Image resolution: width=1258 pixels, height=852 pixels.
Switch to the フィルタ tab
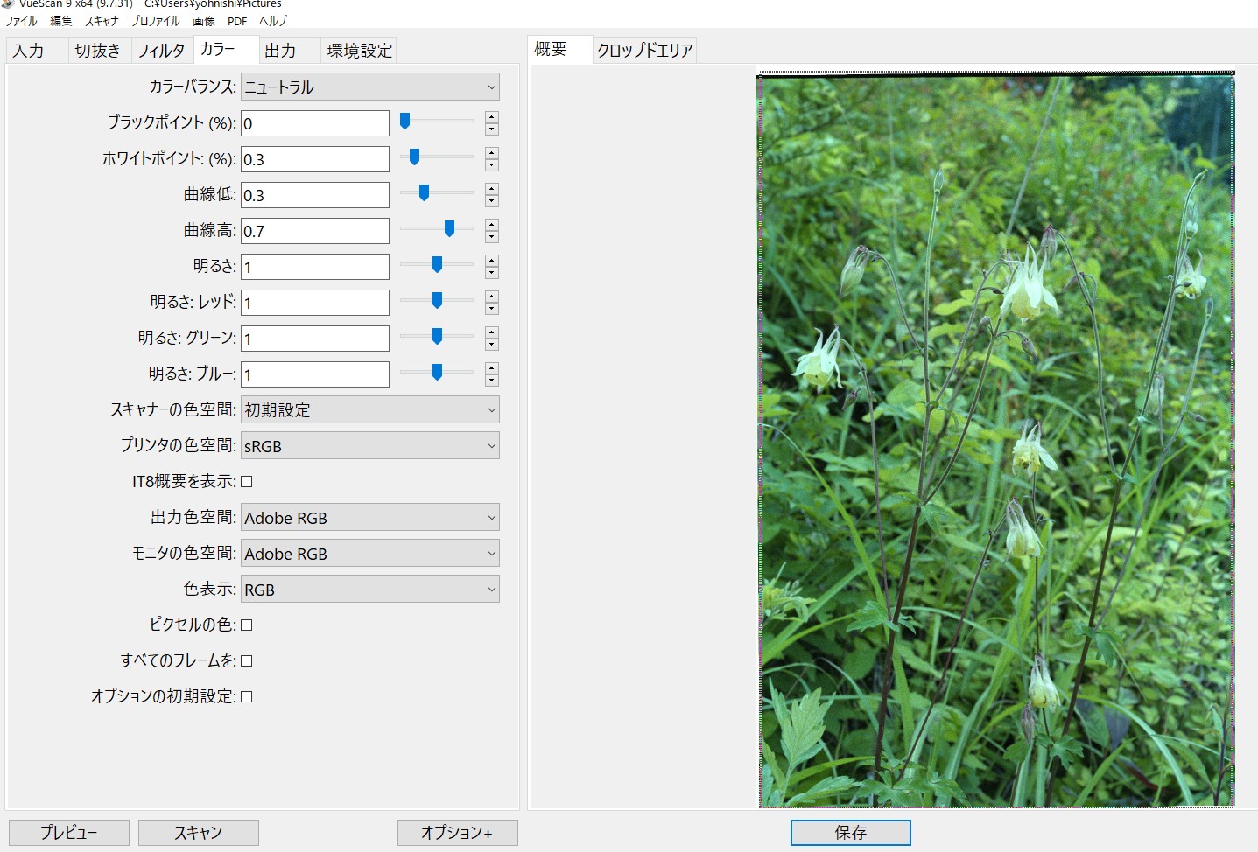pos(161,51)
